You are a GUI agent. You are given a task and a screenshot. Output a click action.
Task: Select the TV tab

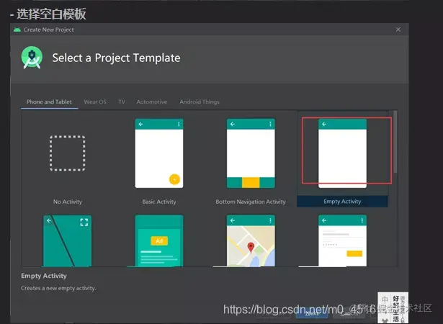click(x=122, y=102)
